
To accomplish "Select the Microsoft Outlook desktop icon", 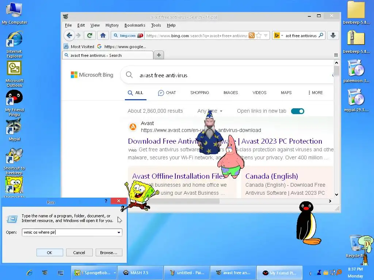I will click(x=14, y=74).
